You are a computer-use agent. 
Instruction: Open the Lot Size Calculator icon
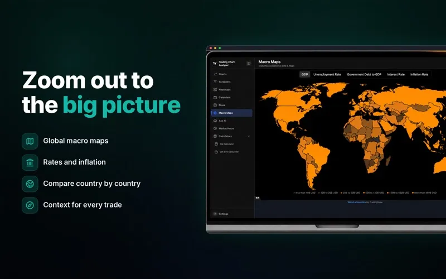pyautogui.click(x=216, y=152)
